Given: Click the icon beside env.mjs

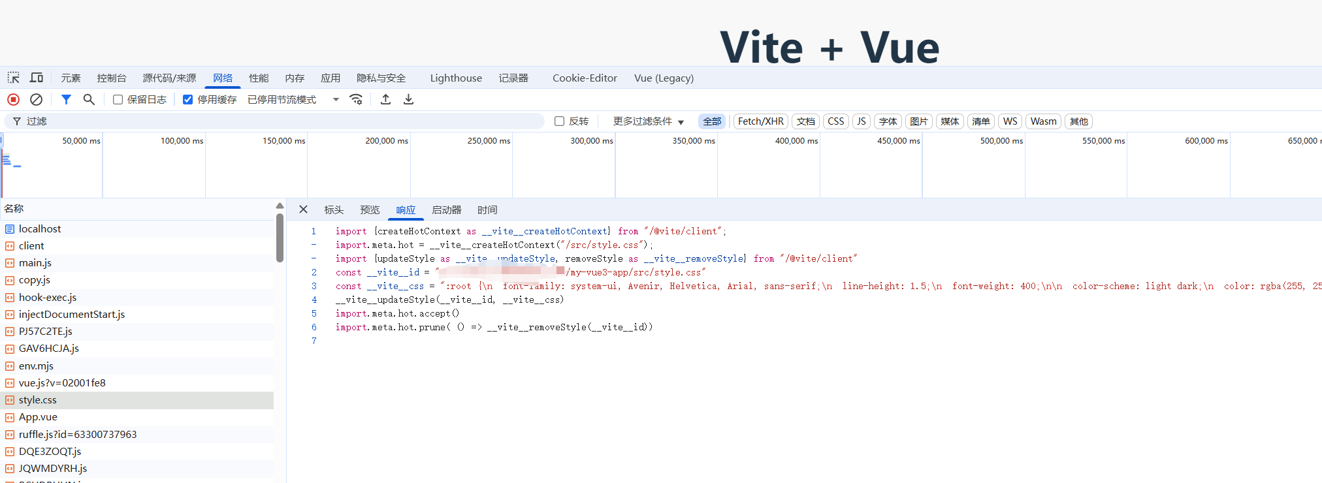Looking at the screenshot, I should (10, 366).
